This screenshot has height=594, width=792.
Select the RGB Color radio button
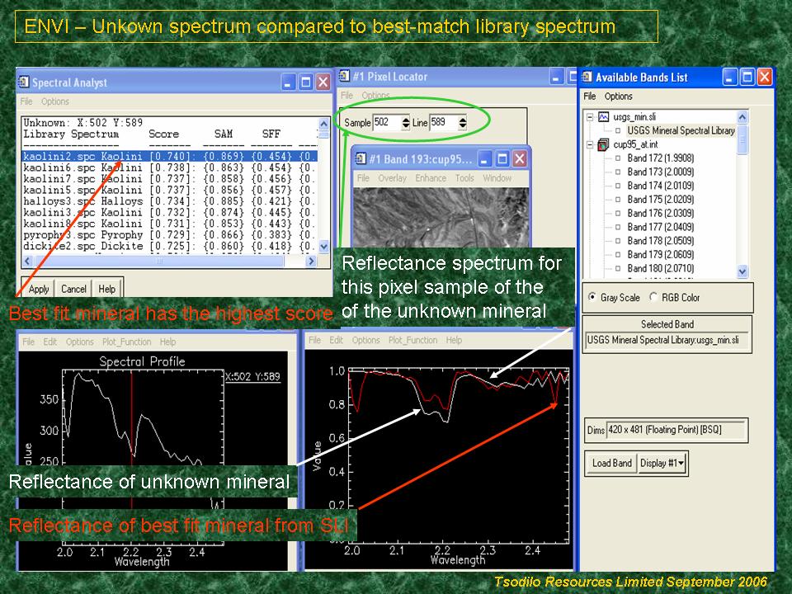[653, 297]
